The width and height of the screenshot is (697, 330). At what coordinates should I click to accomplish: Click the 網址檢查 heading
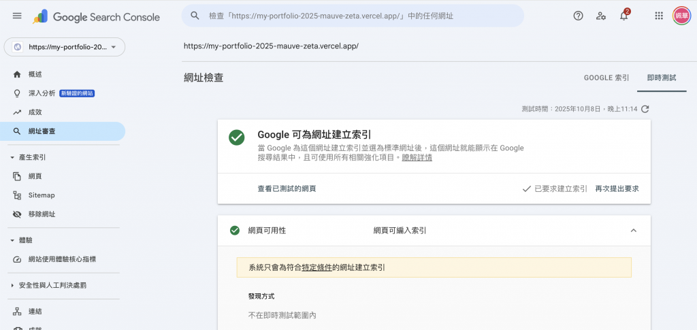click(x=204, y=78)
